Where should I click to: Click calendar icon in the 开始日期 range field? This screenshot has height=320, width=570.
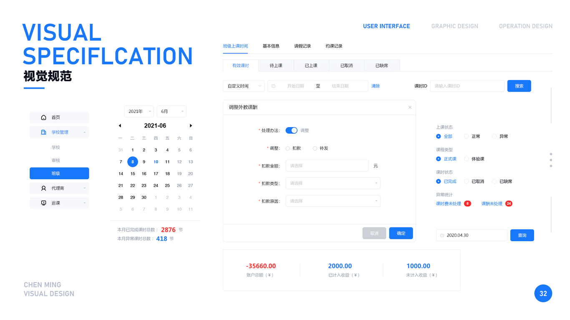click(274, 86)
